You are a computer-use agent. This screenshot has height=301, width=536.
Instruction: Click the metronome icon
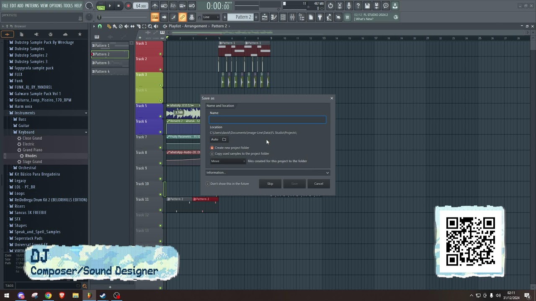pyautogui.click(x=155, y=6)
